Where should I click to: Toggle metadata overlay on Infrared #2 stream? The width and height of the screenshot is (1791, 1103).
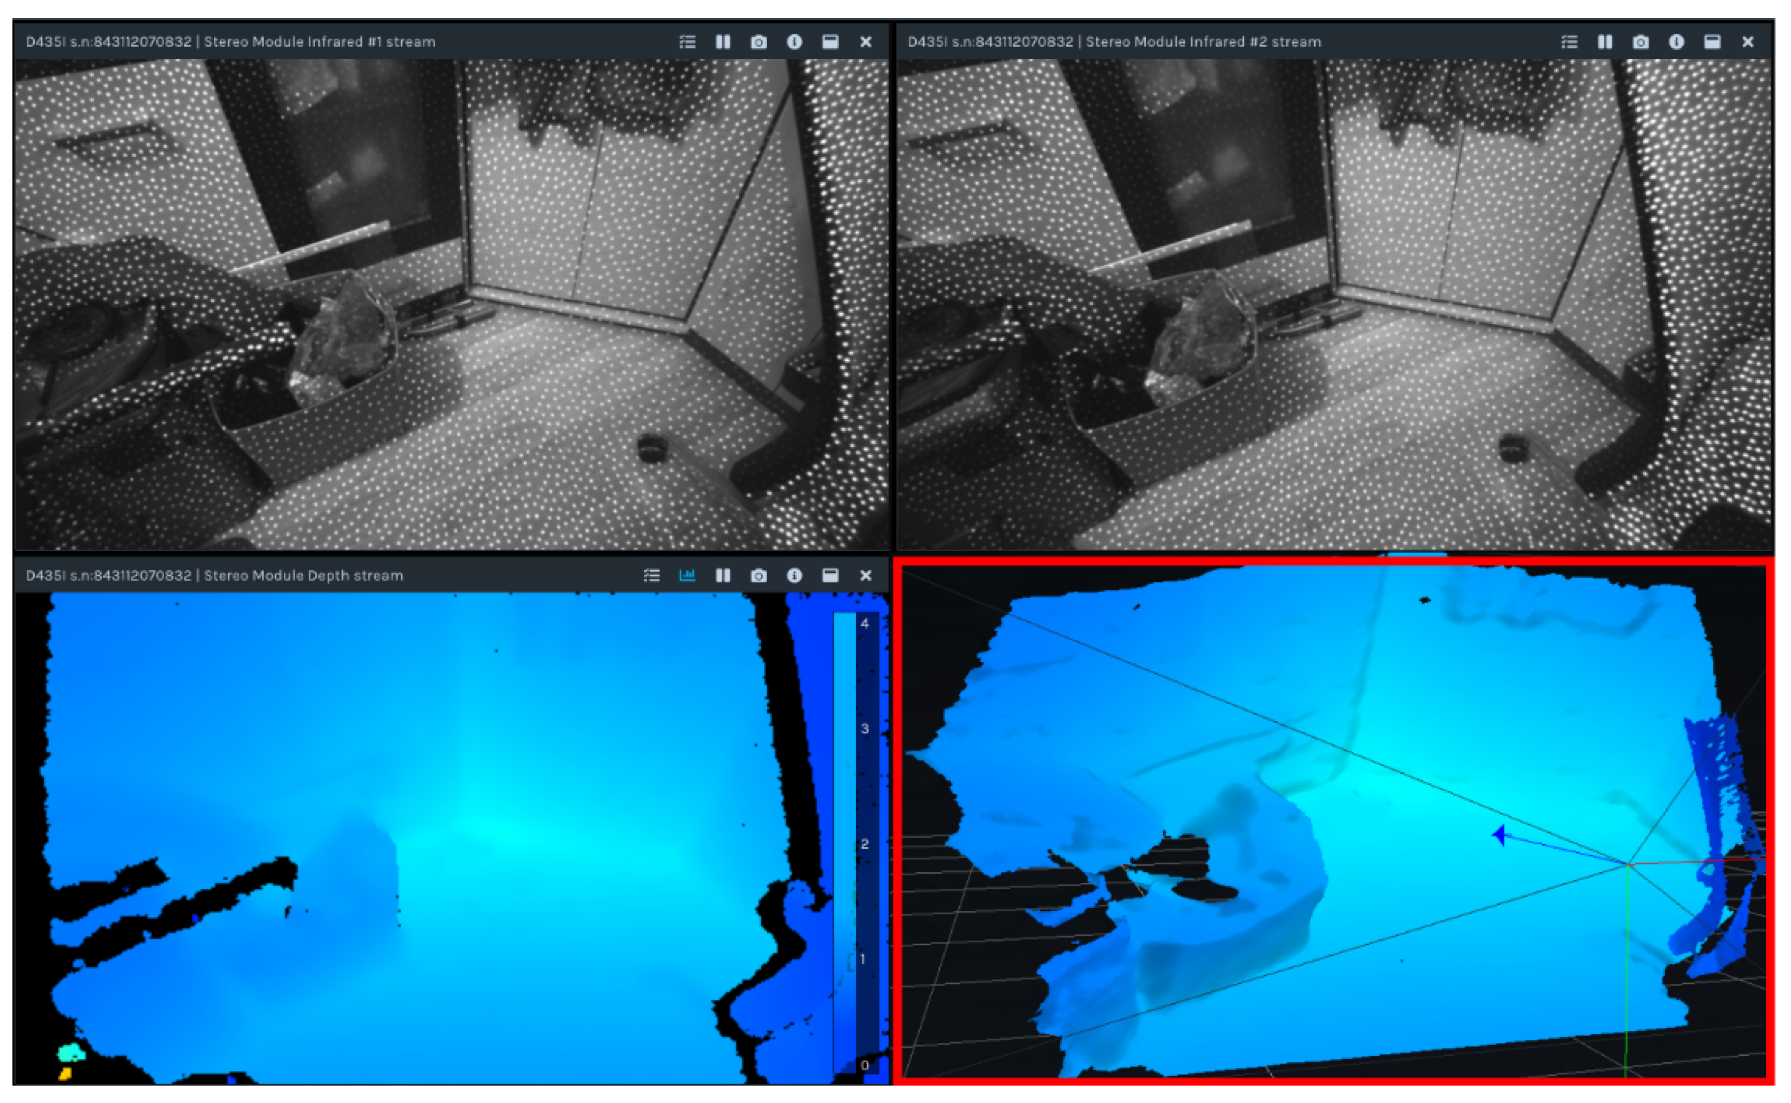tap(1568, 42)
